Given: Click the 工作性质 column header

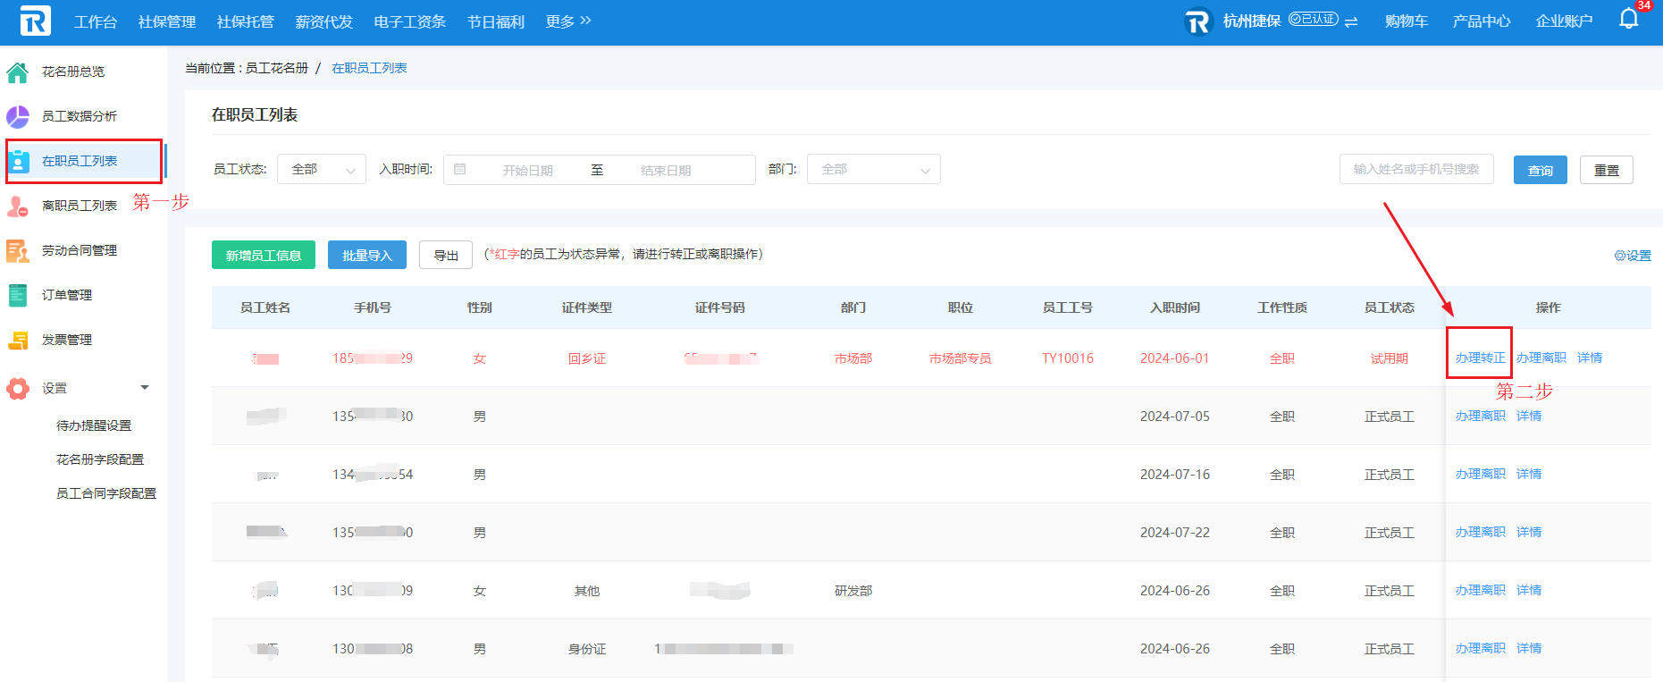Looking at the screenshot, I should point(1282,307).
